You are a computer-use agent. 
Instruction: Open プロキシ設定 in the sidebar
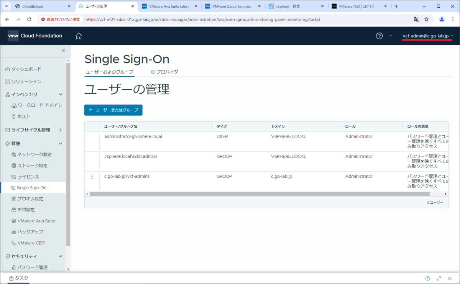coord(27,199)
